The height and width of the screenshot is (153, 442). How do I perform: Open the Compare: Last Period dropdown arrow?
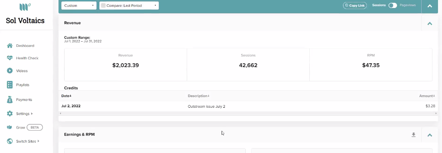(x=155, y=5)
